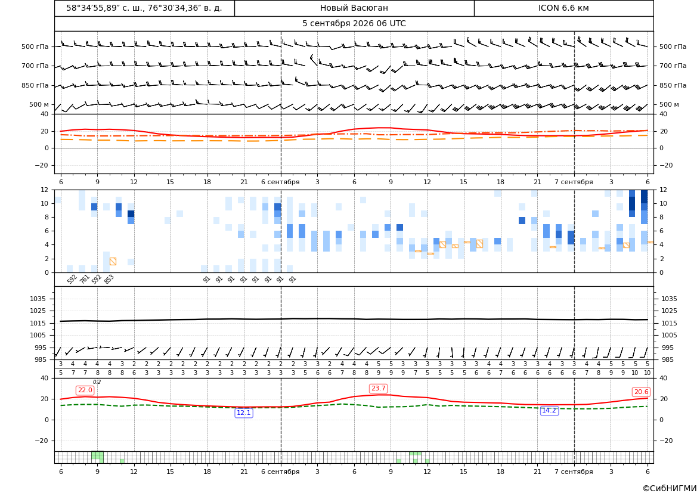
Task: Click the red 22.0 temperature label
Action: pos(85,390)
